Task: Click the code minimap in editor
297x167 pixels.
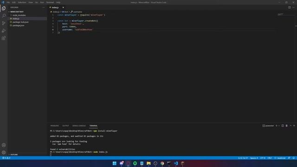Action: tap(280, 14)
